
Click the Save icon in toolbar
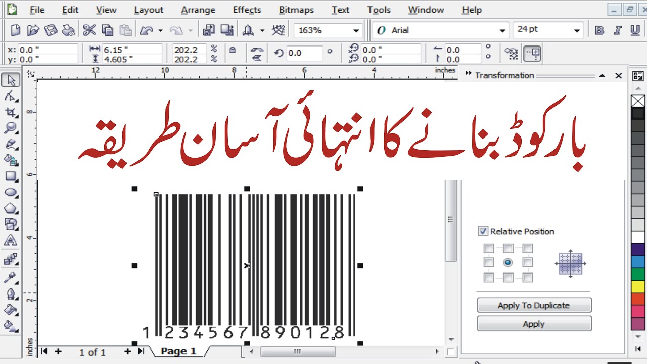(51, 31)
